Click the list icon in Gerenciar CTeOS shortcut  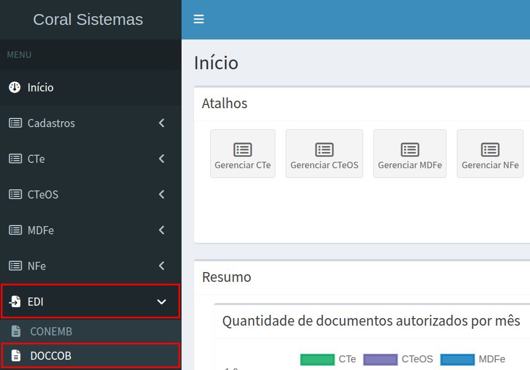[324, 150]
